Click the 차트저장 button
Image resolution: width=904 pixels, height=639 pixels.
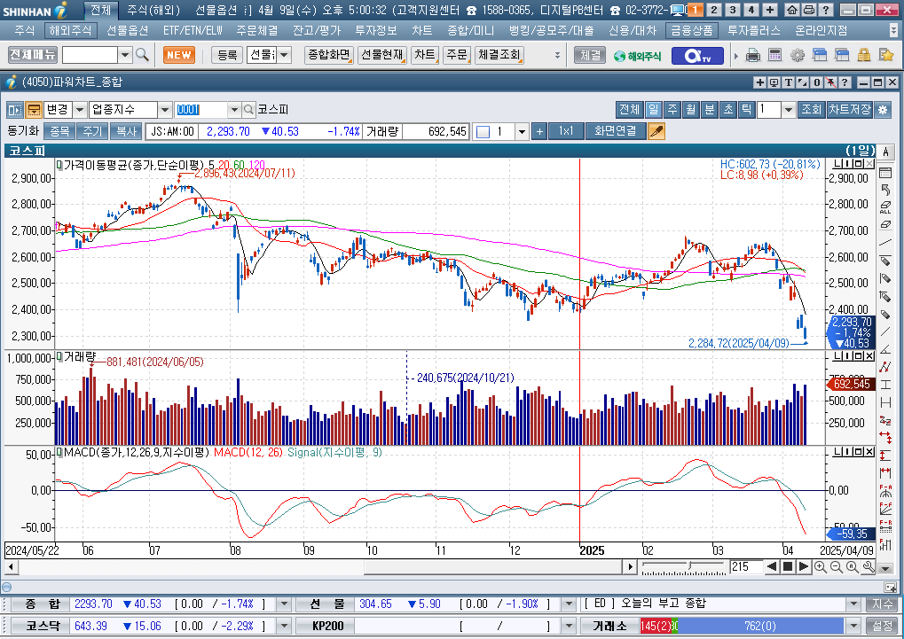849,110
